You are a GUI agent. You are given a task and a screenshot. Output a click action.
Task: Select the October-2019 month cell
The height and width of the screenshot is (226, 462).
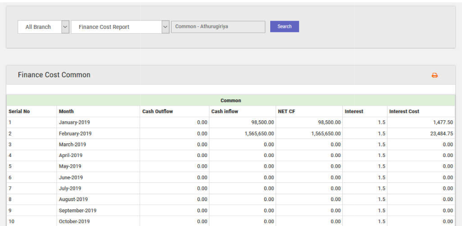[x=74, y=222]
